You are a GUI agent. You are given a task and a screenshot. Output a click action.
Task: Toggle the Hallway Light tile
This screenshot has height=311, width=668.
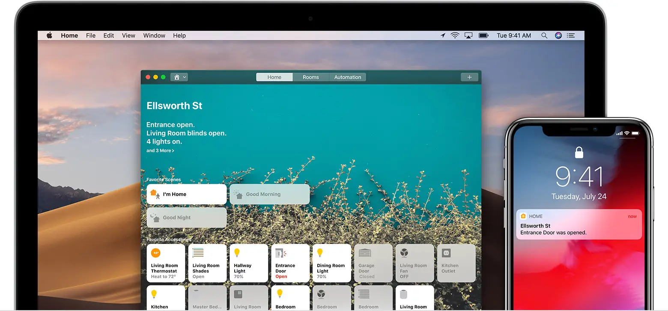[249, 263]
